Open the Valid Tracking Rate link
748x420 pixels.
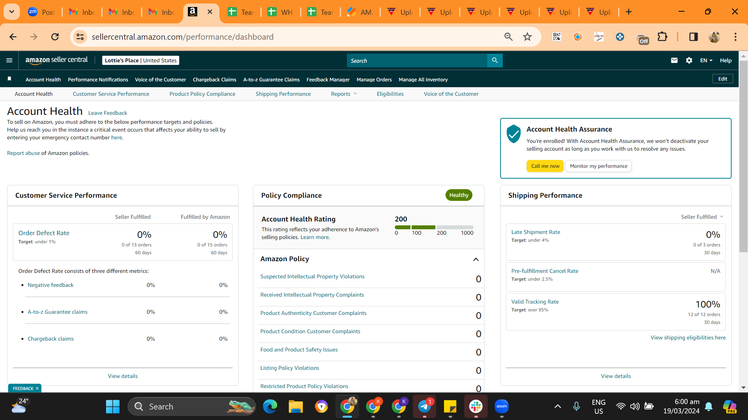pyautogui.click(x=535, y=302)
